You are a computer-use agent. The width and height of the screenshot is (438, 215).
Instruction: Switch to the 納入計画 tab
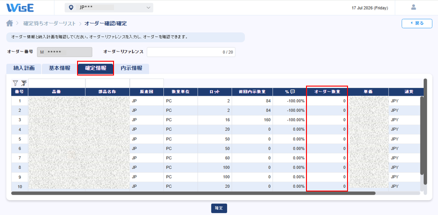(x=24, y=69)
